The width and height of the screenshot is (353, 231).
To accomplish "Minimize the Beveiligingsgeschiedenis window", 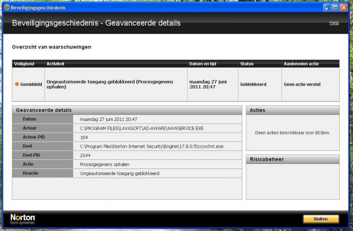I will coord(327,8).
